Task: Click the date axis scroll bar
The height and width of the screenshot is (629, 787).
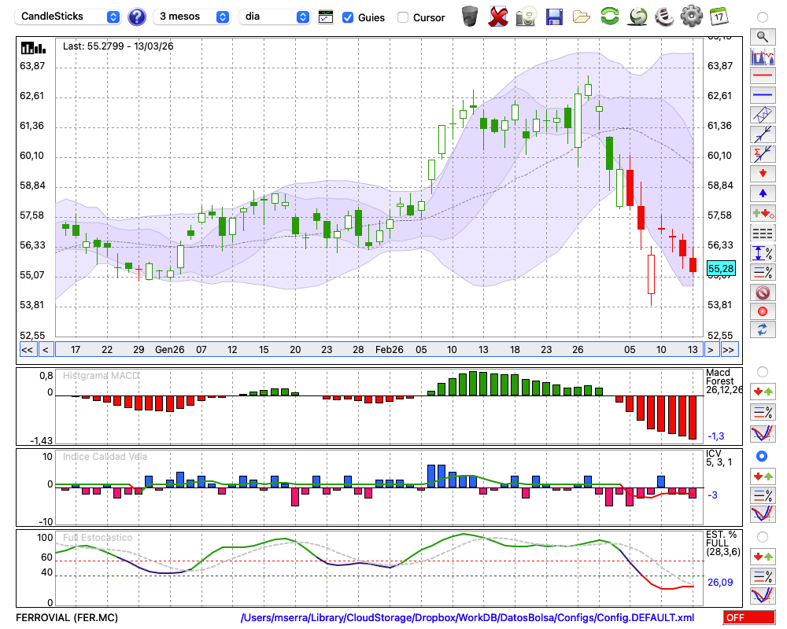Action: point(379,350)
